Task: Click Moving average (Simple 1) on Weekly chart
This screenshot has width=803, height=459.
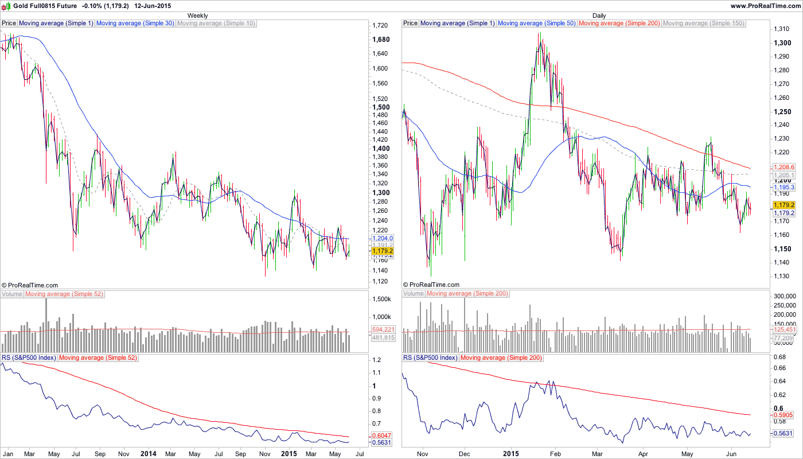Action: coord(56,24)
